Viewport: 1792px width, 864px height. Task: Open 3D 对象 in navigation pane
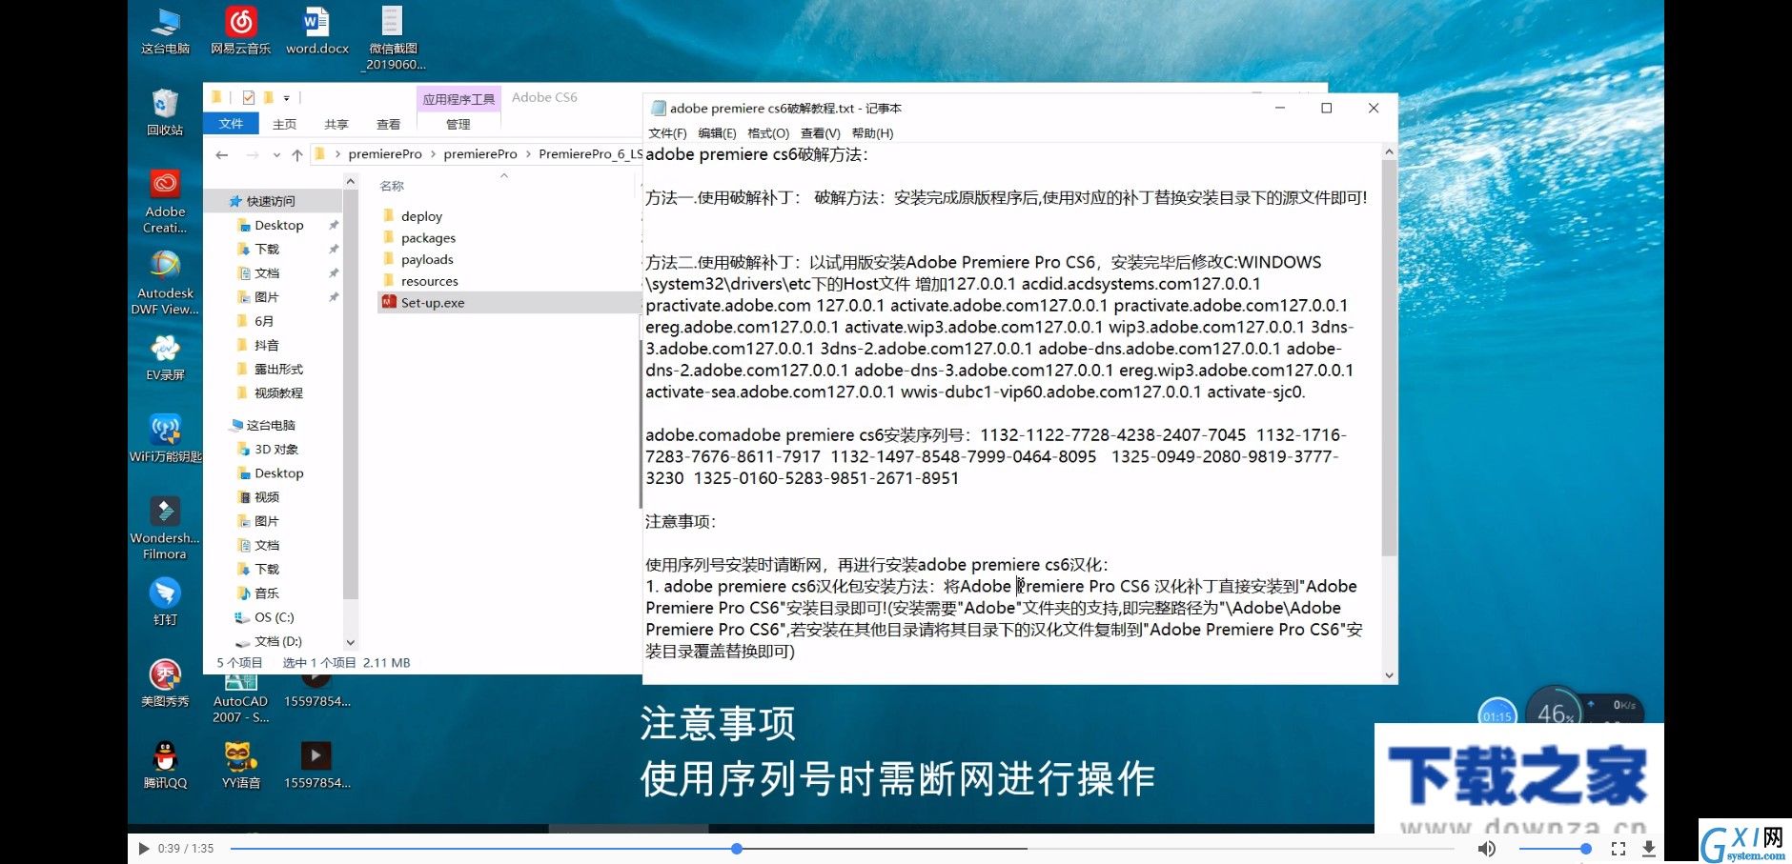click(276, 449)
